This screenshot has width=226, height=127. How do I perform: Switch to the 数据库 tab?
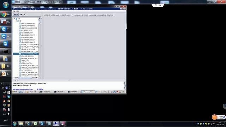pos(16,15)
